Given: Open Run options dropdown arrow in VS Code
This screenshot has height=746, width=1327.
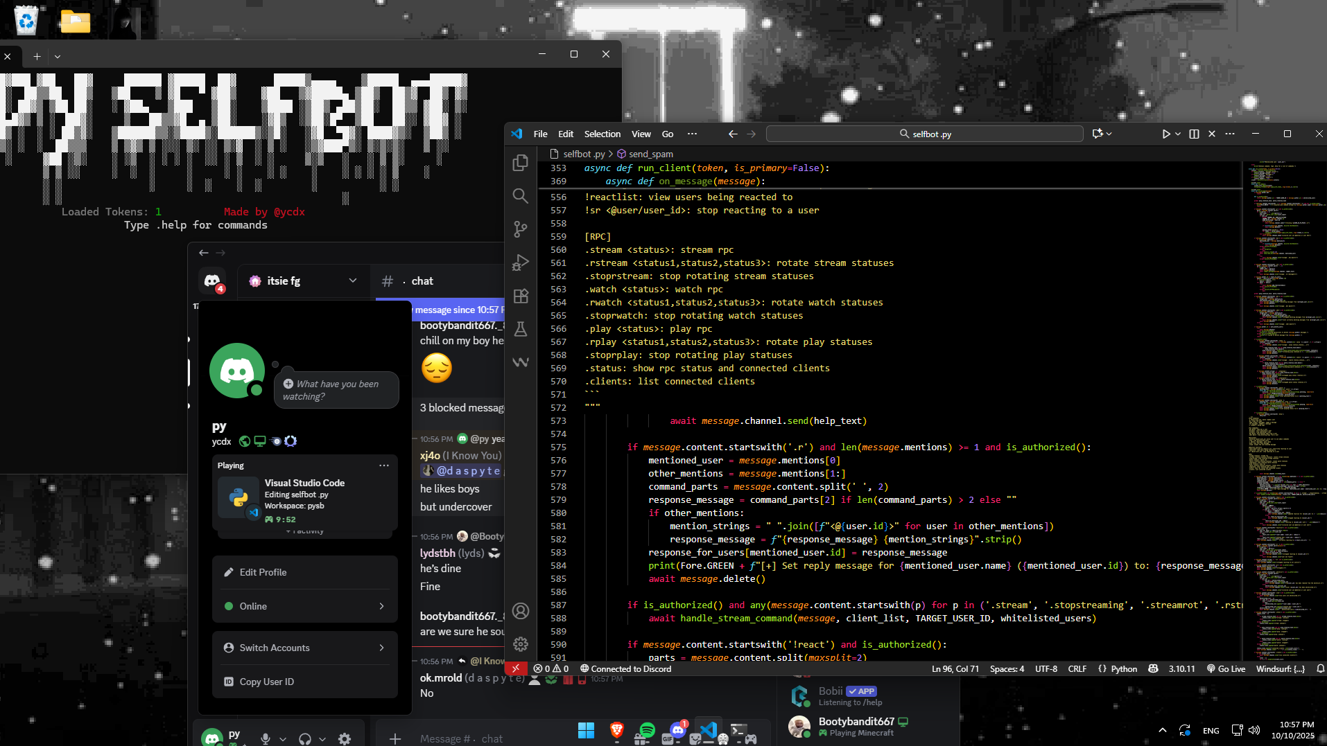Looking at the screenshot, I should click(1178, 134).
